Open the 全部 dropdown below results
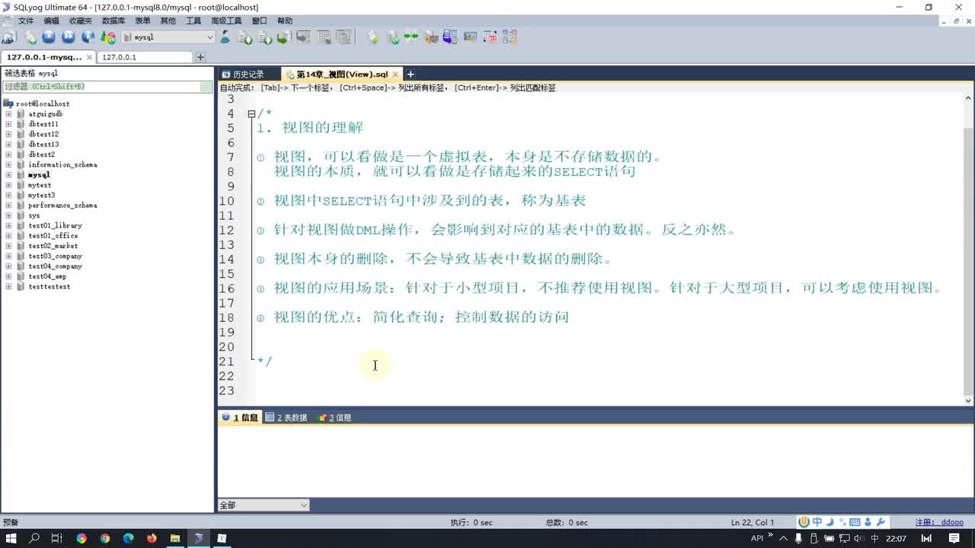This screenshot has width=975, height=548. 264,505
